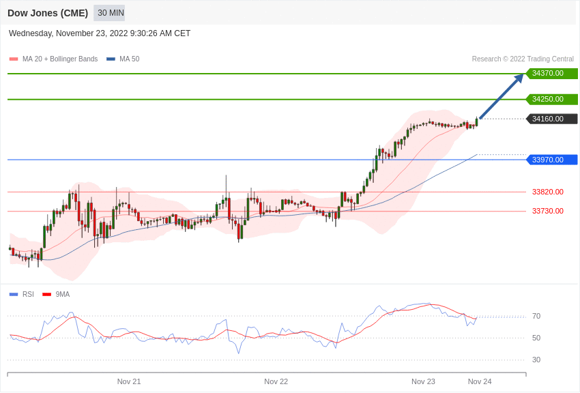
Task: Click the MA 20 + Bollinger Bands label
Action: click(60, 59)
